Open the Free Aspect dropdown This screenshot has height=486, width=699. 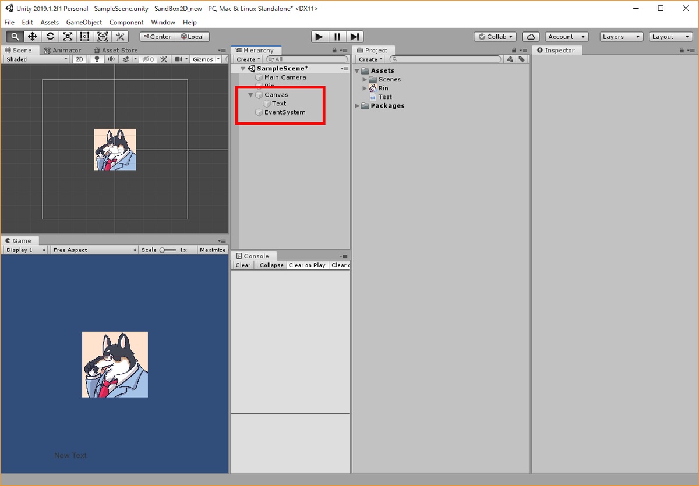[x=94, y=250]
